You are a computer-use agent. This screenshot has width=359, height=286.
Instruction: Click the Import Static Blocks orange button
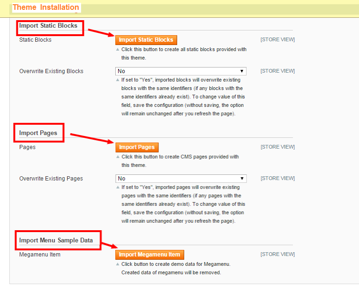pos(146,40)
